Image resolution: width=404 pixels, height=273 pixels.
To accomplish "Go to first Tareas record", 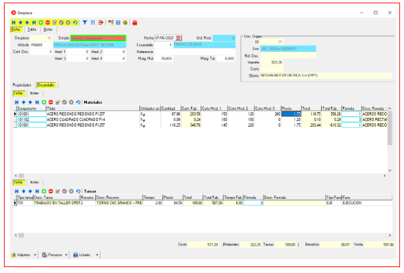I will click(x=16, y=191).
